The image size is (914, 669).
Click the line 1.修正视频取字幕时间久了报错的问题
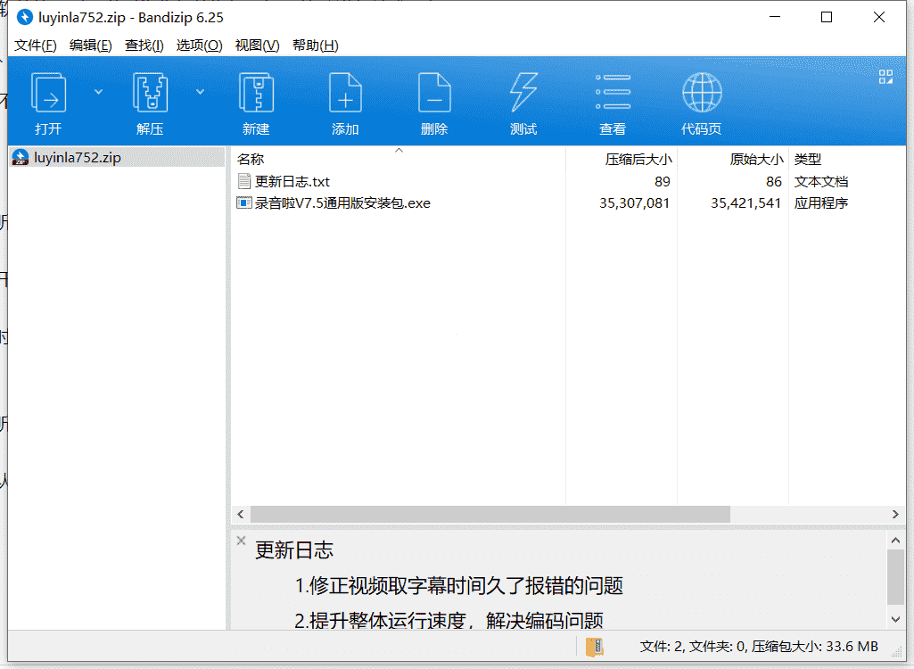pos(458,585)
